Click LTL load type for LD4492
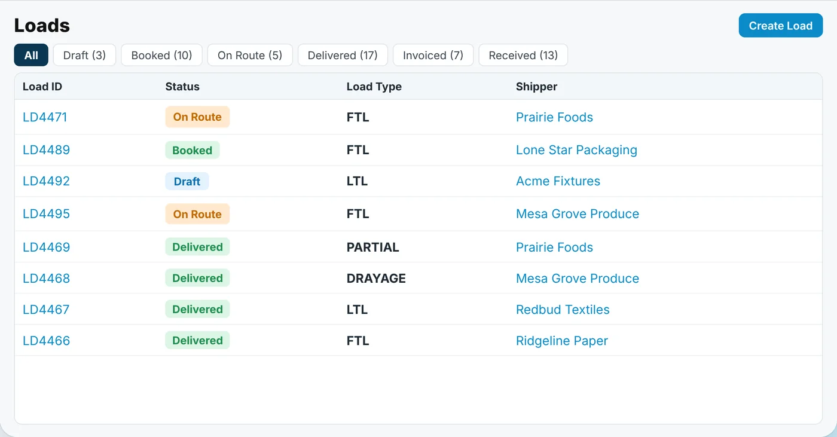The height and width of the screenshot is (437, 837). (x=357, y=181)
